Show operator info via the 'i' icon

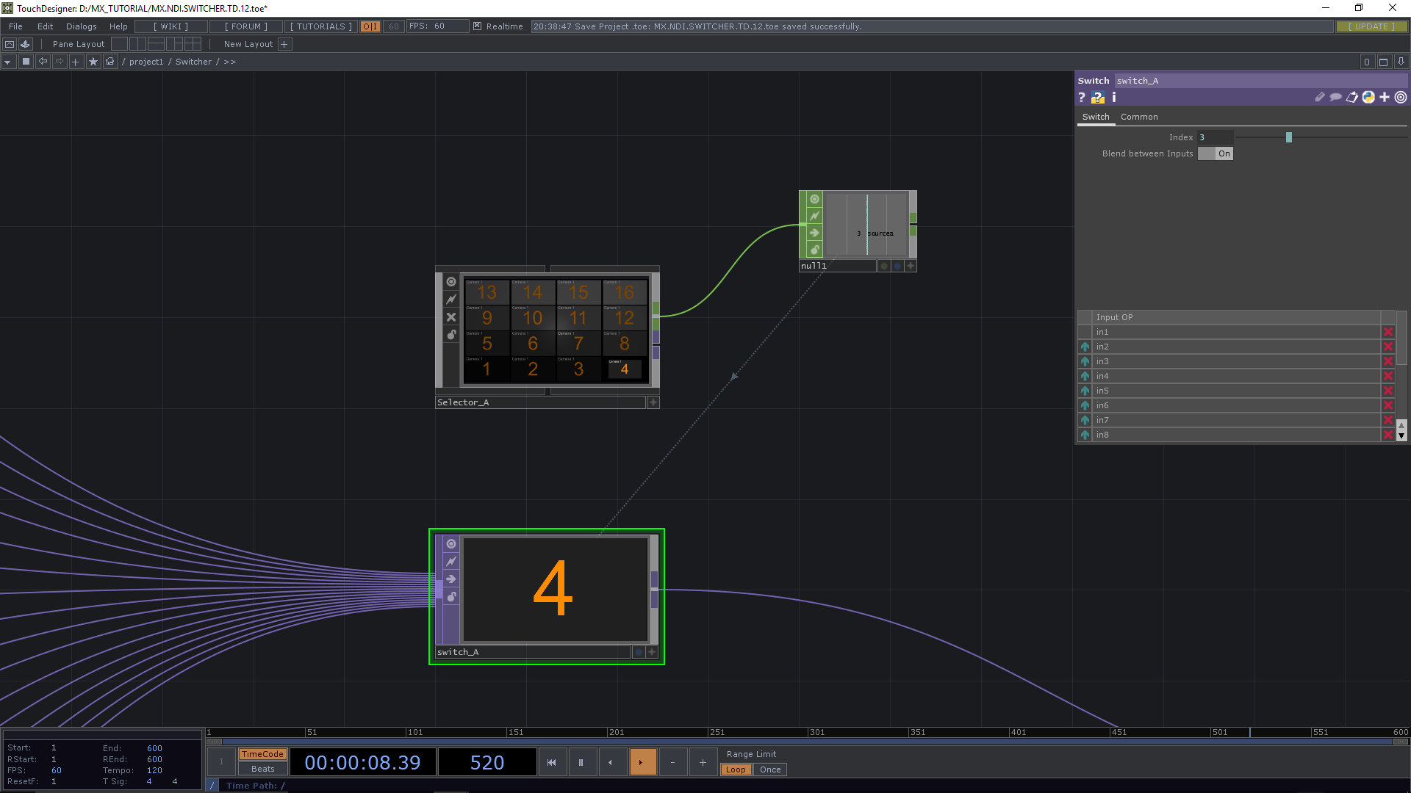[1114, 98]
